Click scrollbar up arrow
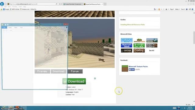 click(x=194, y=13)
